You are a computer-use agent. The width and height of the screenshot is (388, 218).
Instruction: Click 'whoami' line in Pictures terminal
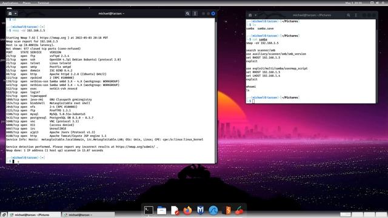point(251,87)
